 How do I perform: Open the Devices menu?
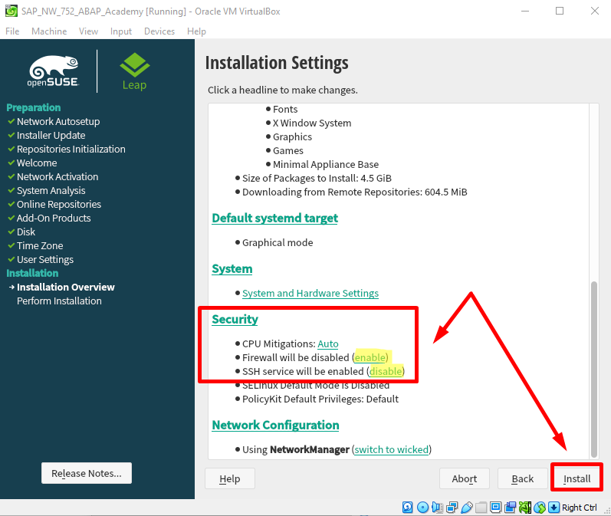pos(159,31)
